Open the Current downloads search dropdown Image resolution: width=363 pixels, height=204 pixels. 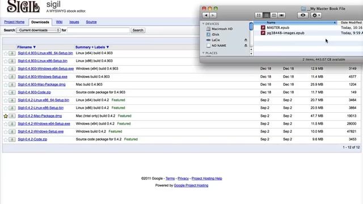point(38,30)
